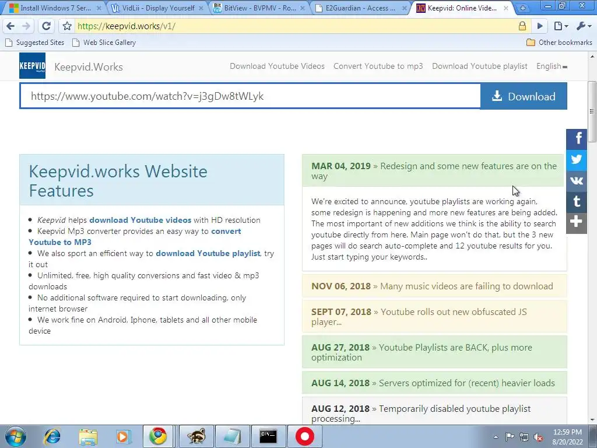Viewport: 597px width, 448px height.
Task: Open Download Youtube playlist nav link
Action: click(x=480, y=66)
